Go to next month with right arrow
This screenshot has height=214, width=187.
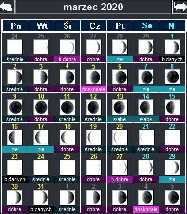click(x=180, y=7)
